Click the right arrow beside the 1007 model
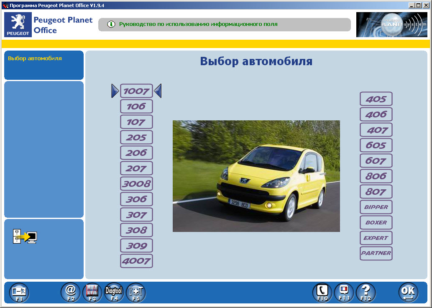Image resolution: width=432 pixels, height=308 pixels. point(158,91)
